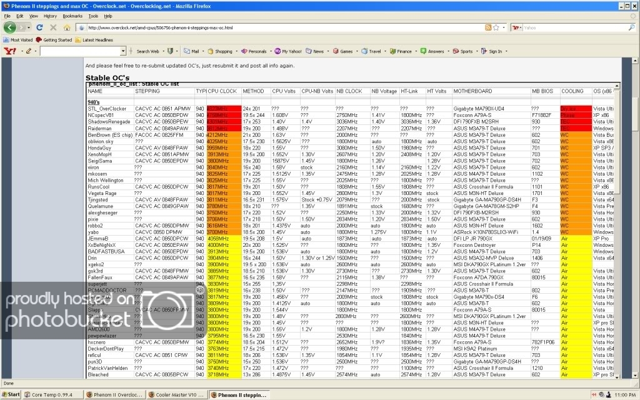
Task: Expand the back/forward history dropdown arrow
Action: 27,27
